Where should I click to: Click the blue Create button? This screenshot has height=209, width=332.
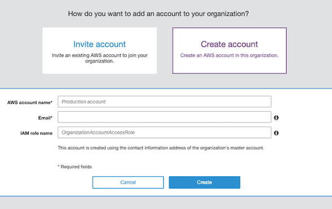click(x=205, y=182)
